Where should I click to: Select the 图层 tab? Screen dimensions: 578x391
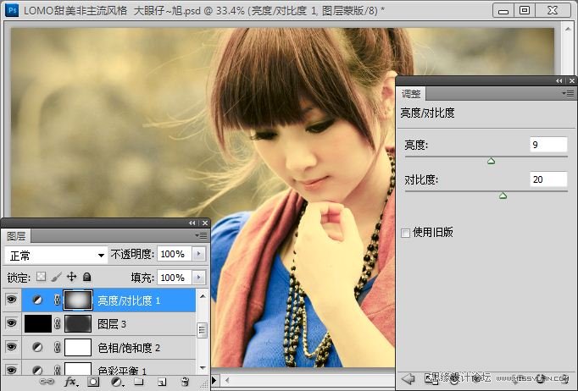[x=16, y=236]
